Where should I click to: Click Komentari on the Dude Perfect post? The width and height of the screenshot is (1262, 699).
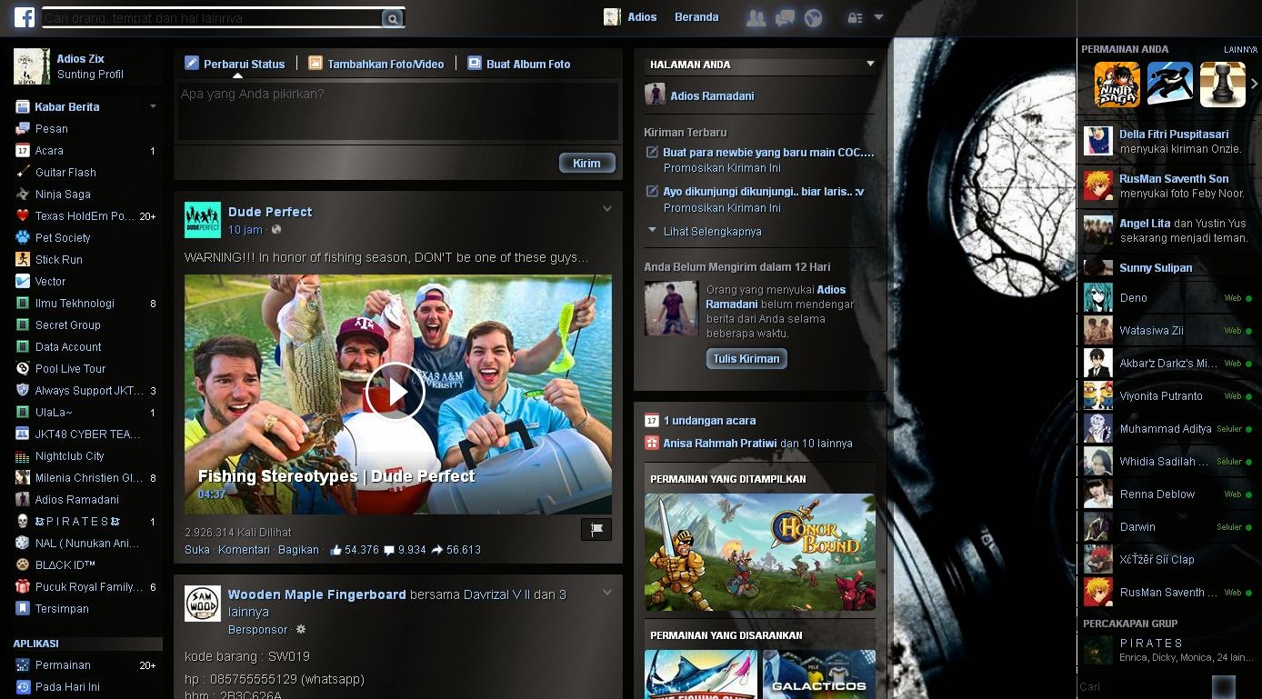(244, 550)
